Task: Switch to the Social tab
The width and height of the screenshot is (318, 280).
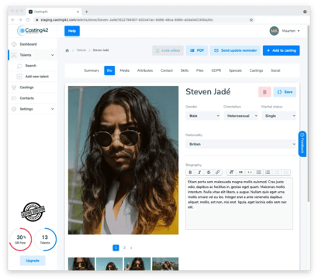Action: coord(275,70)
